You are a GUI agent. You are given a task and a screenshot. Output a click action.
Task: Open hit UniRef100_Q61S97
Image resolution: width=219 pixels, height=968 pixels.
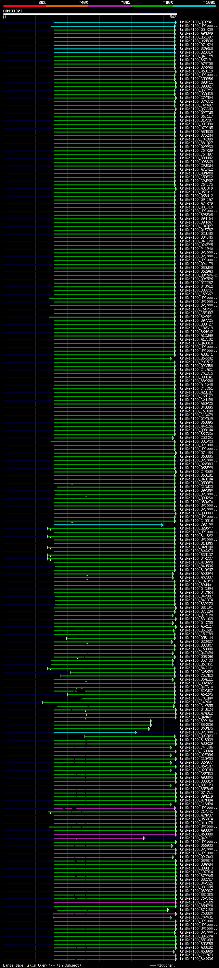click(196, 37)
